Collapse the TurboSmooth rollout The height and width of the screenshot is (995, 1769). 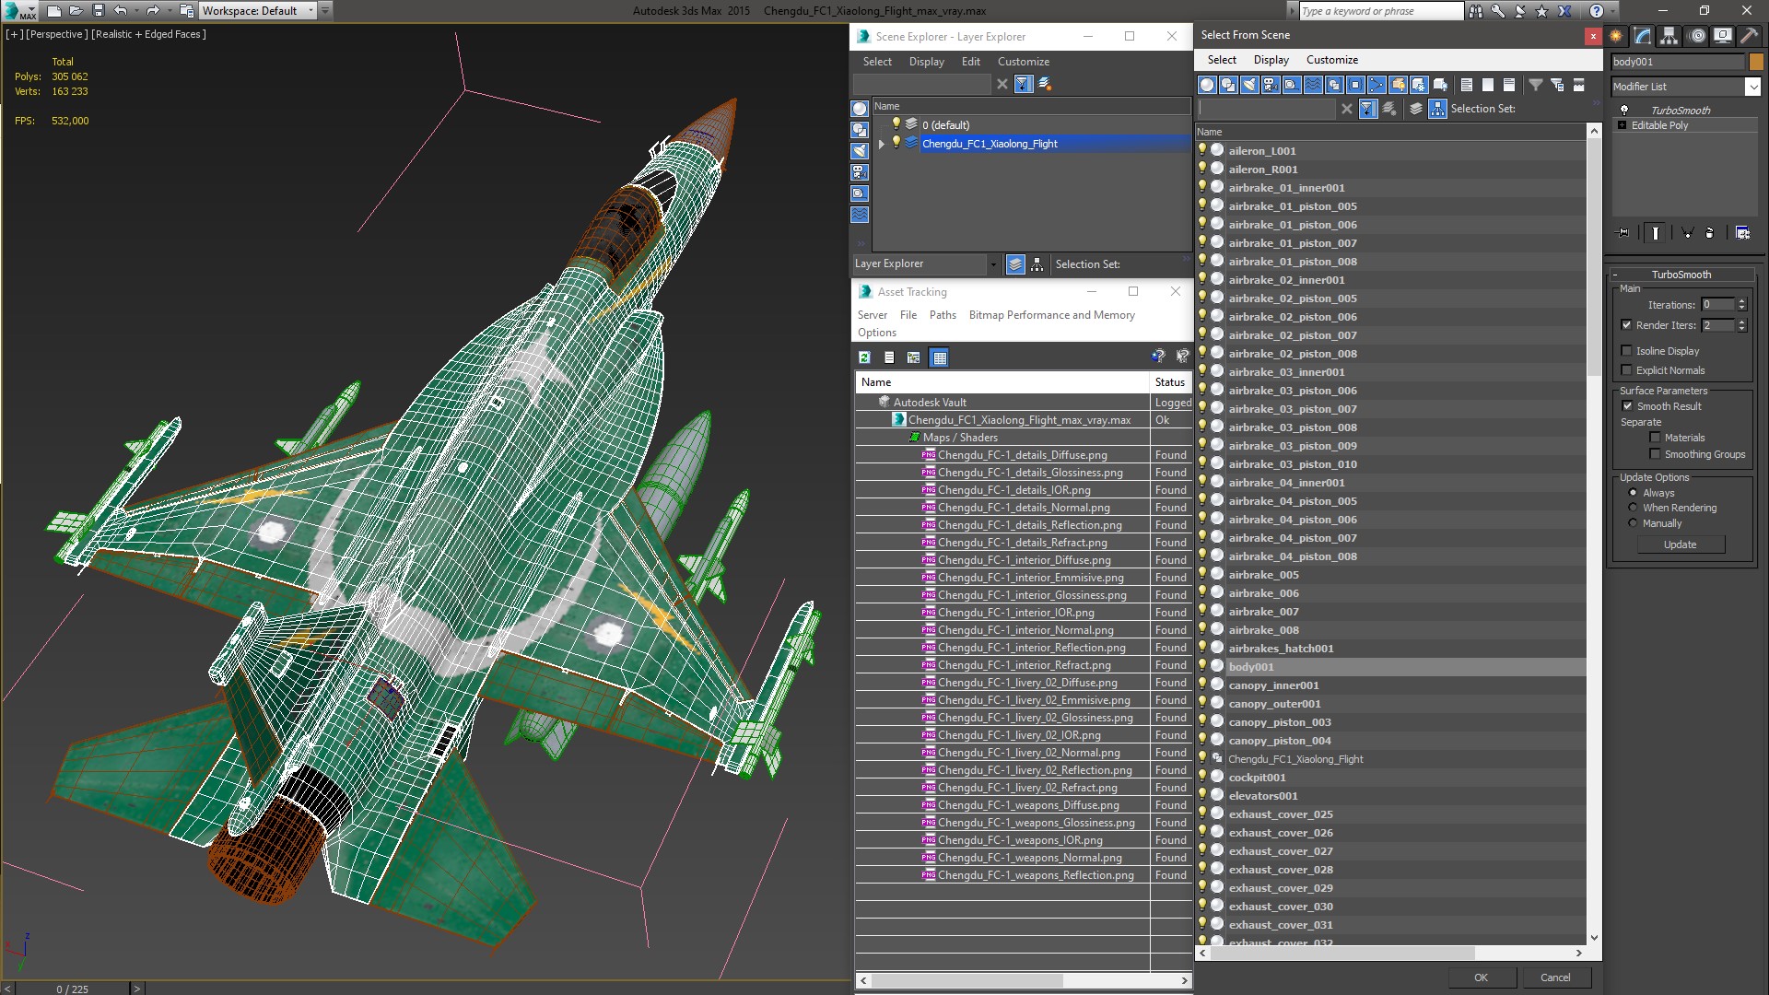(1615, 275)
